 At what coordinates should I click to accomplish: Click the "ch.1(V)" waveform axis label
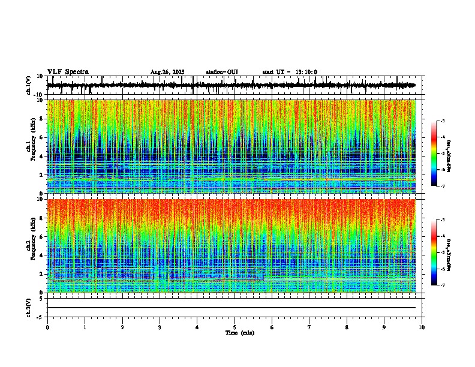pyautogui.click(x=28, y=85)
